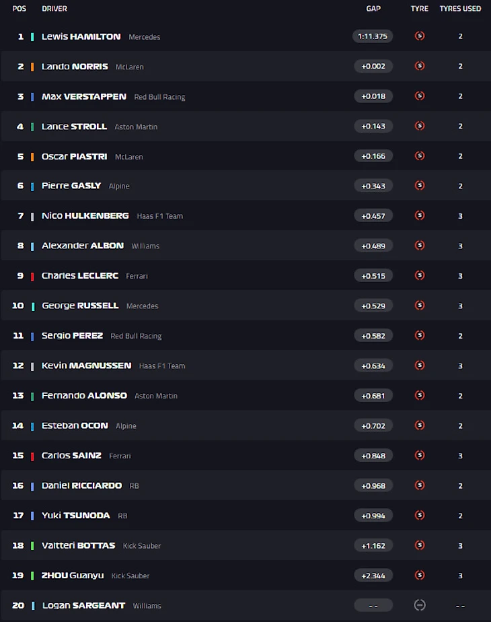The width and height of the screenshot is (491, 622).
Task: Click the soft tyre icon for Nico Hulkenberg
Action: point(420,215)
